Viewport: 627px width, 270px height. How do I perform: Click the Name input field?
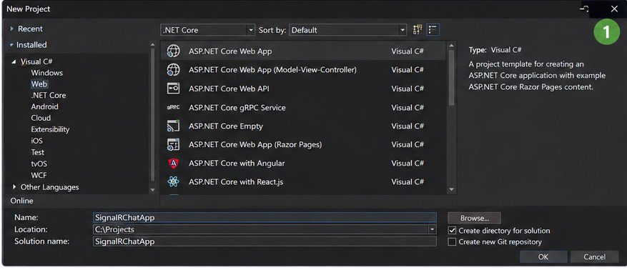coord(265,217)
